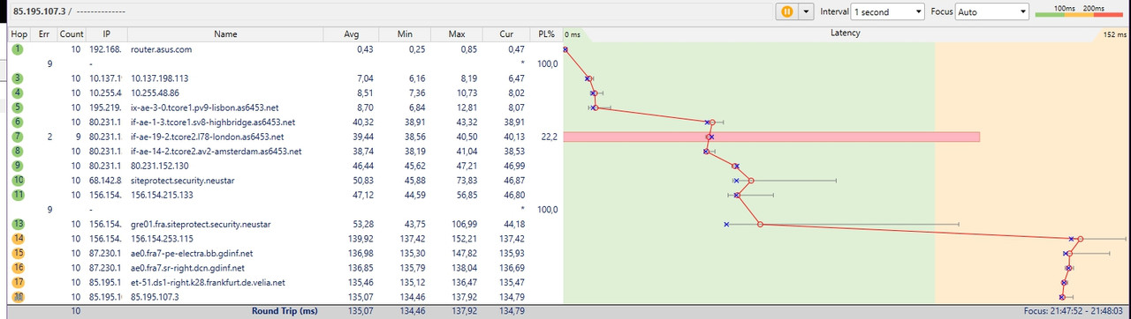Image resolution: width=1131 pixels, height=319 pixels.
Task: Open the dropdown arrow beside the pause button
Action: point(805,11)
